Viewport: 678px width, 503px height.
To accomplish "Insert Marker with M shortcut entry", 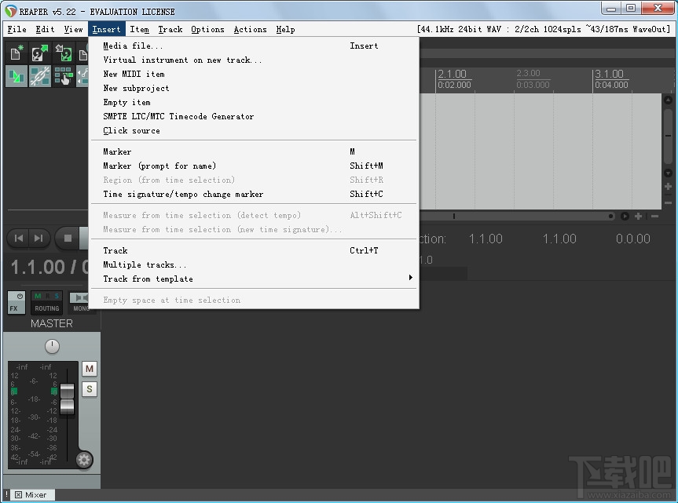I will pos(254,151).
